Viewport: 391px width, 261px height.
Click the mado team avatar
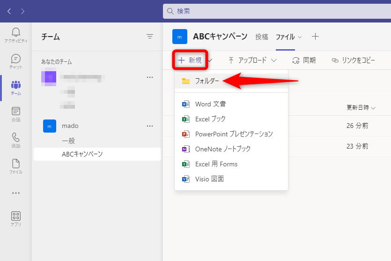click(x=49, y=126)
